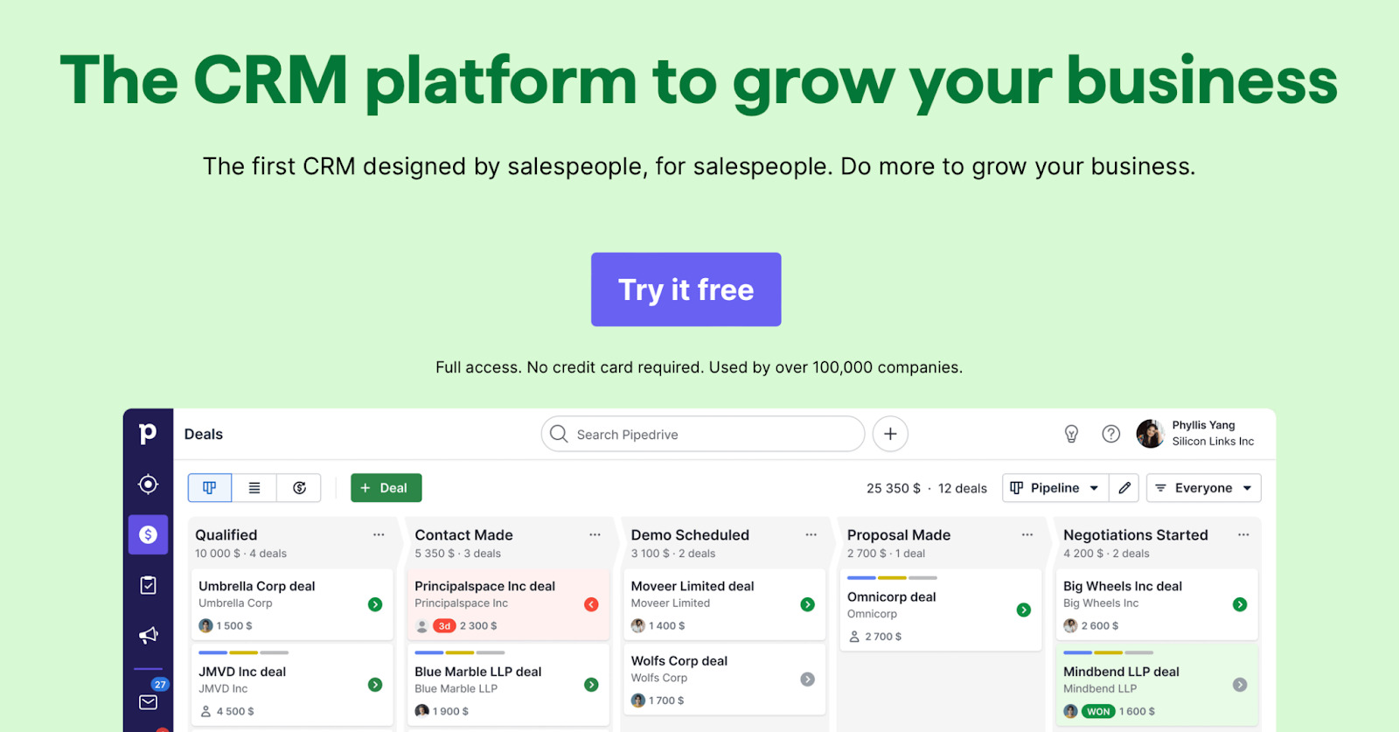Click the pencil edit pipeline icon

point(1124,488)
